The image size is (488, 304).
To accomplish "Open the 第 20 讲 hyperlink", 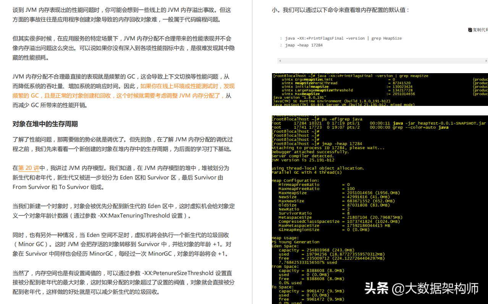I will tap(29, 168).
